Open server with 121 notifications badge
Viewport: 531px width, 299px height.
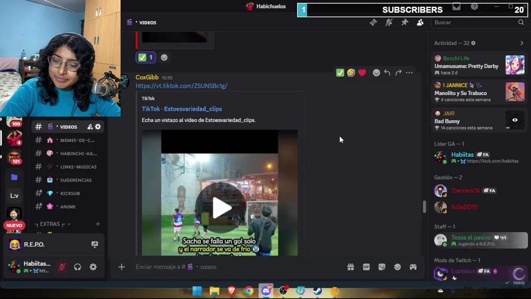(x=14, y=157)
